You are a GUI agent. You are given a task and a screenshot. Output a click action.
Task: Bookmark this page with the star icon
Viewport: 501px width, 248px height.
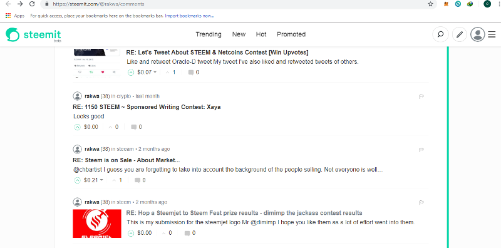pyautogui.click(x=430, y=4)
